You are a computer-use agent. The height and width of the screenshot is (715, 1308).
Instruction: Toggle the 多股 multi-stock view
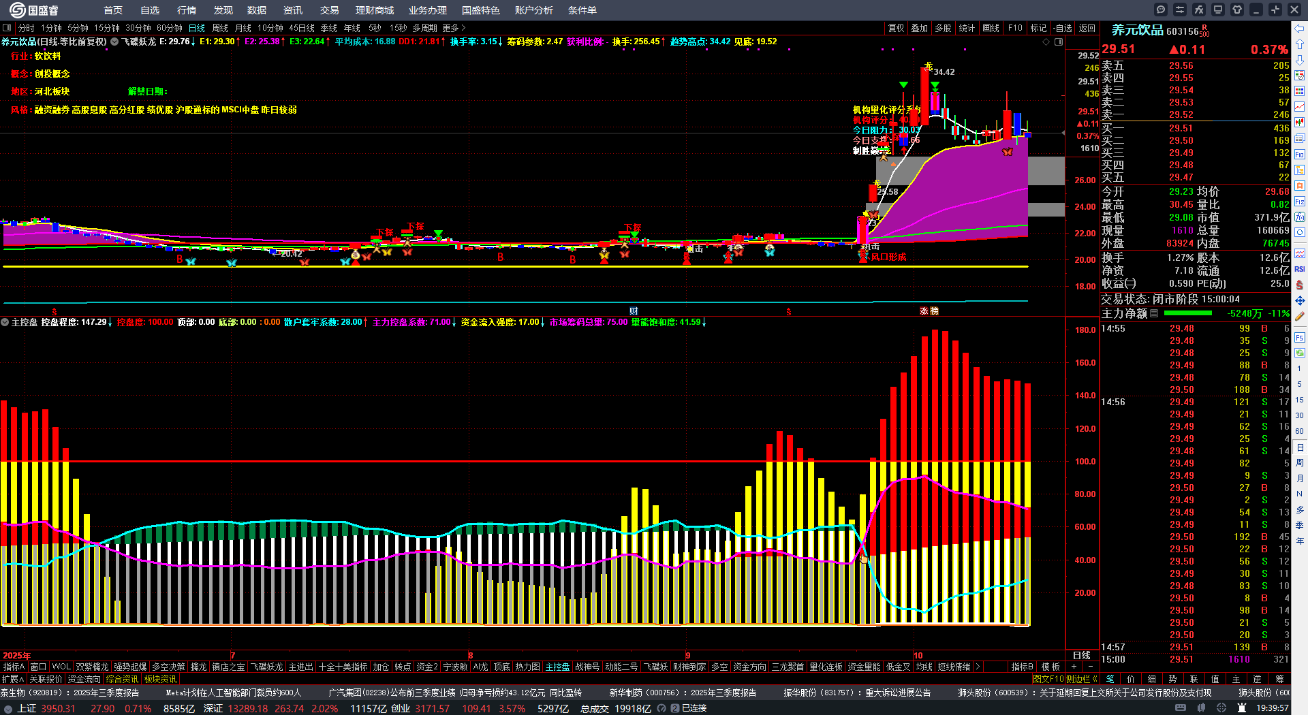tap(943, 28)
